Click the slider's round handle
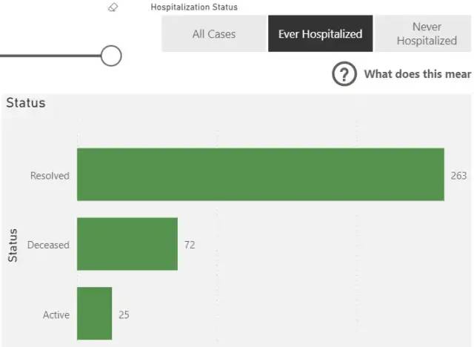Viewport: 474px width, 347px height. (x=111, y=56)
